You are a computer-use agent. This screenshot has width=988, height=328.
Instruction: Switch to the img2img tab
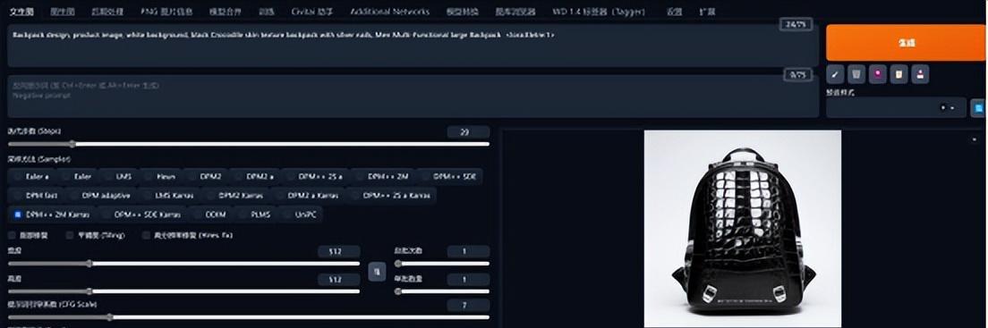click(62, 12)
